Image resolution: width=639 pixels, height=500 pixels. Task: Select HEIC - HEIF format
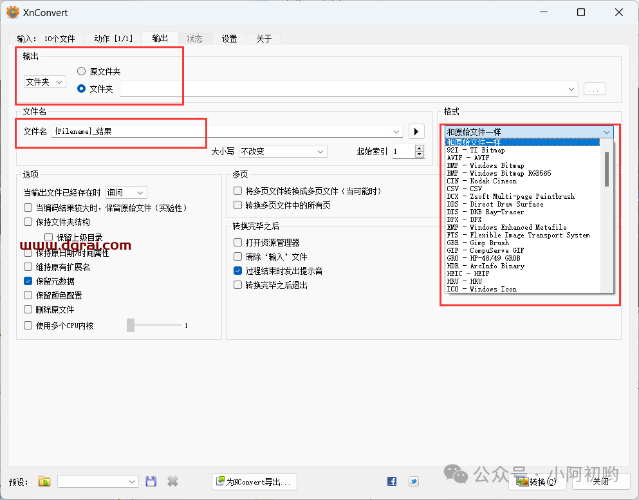523,274
